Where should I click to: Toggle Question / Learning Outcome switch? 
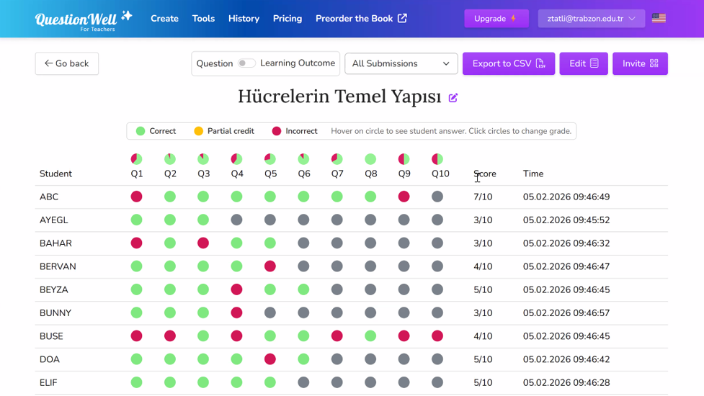246,63
